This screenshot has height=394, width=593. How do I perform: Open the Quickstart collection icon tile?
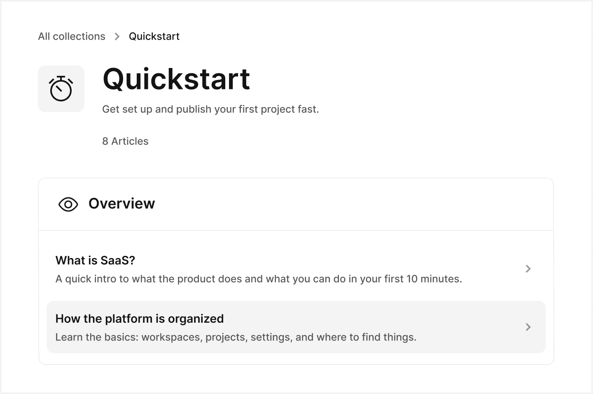[61, 88]
